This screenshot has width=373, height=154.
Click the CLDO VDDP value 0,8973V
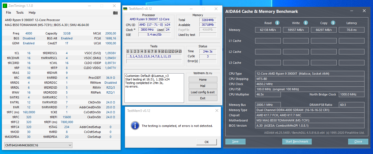[x=110, y=63]
